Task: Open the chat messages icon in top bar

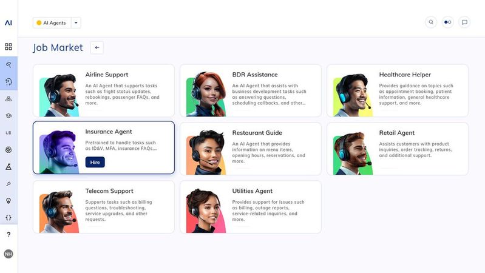Action: pos(464,22)
